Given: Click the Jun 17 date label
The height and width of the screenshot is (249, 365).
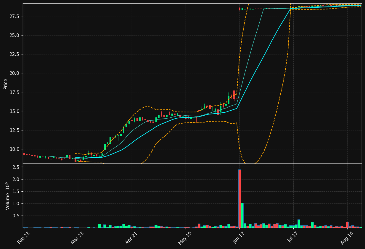Looking at the screenshot, I should tap(239, 238).
